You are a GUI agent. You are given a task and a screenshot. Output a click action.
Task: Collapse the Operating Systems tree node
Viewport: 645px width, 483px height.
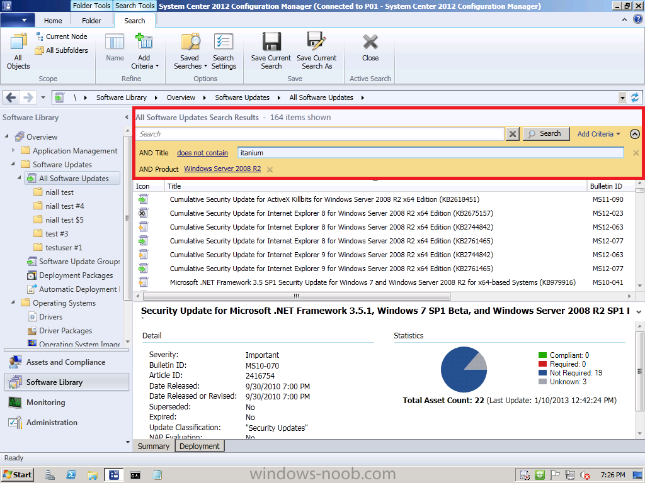coord(13,303)
